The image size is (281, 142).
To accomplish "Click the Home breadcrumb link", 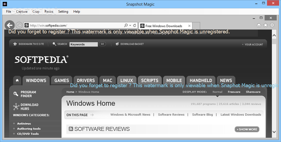I will pos(70,92).
